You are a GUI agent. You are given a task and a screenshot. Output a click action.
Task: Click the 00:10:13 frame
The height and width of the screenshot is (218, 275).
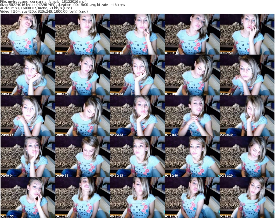point(137,157)
